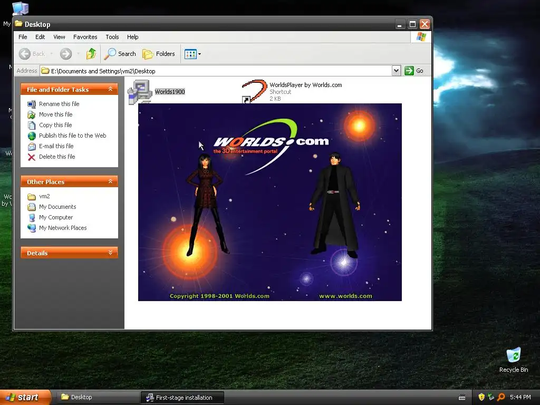This screenshot has height=405, width=540.
Task: Go up one folder level icon
Action: pyautogui.click(x=91, y=54)
